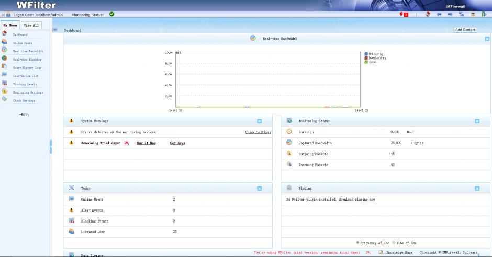Click the small icon left of Dashboard title
492x257 pixels.
(54, 30)
